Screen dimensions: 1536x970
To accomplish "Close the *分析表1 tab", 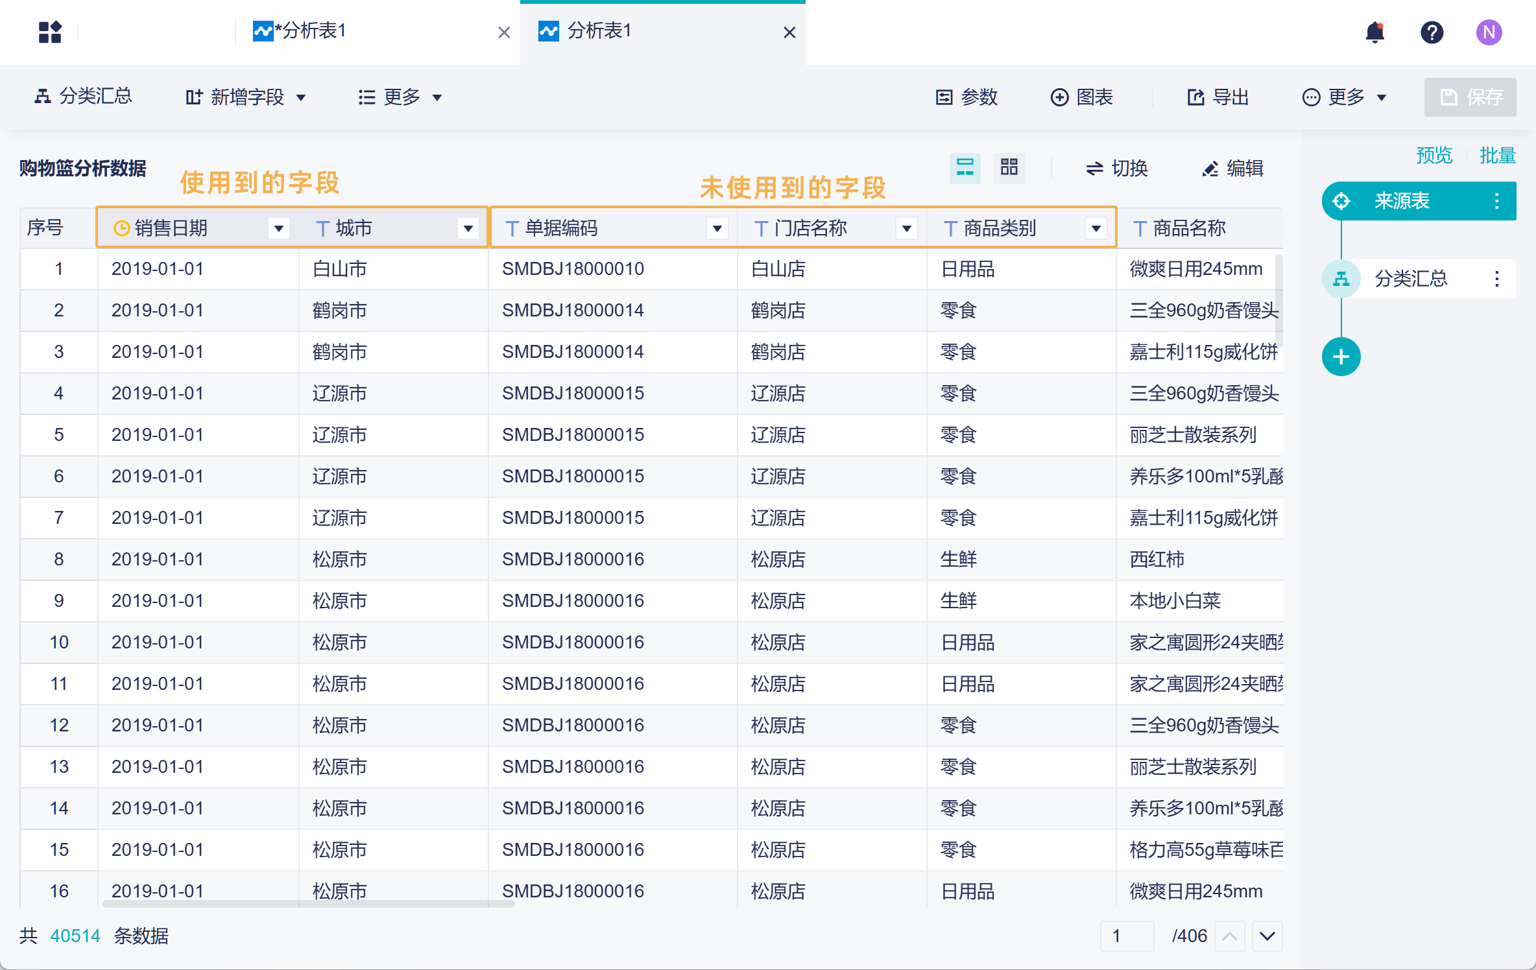I will 504,32.
